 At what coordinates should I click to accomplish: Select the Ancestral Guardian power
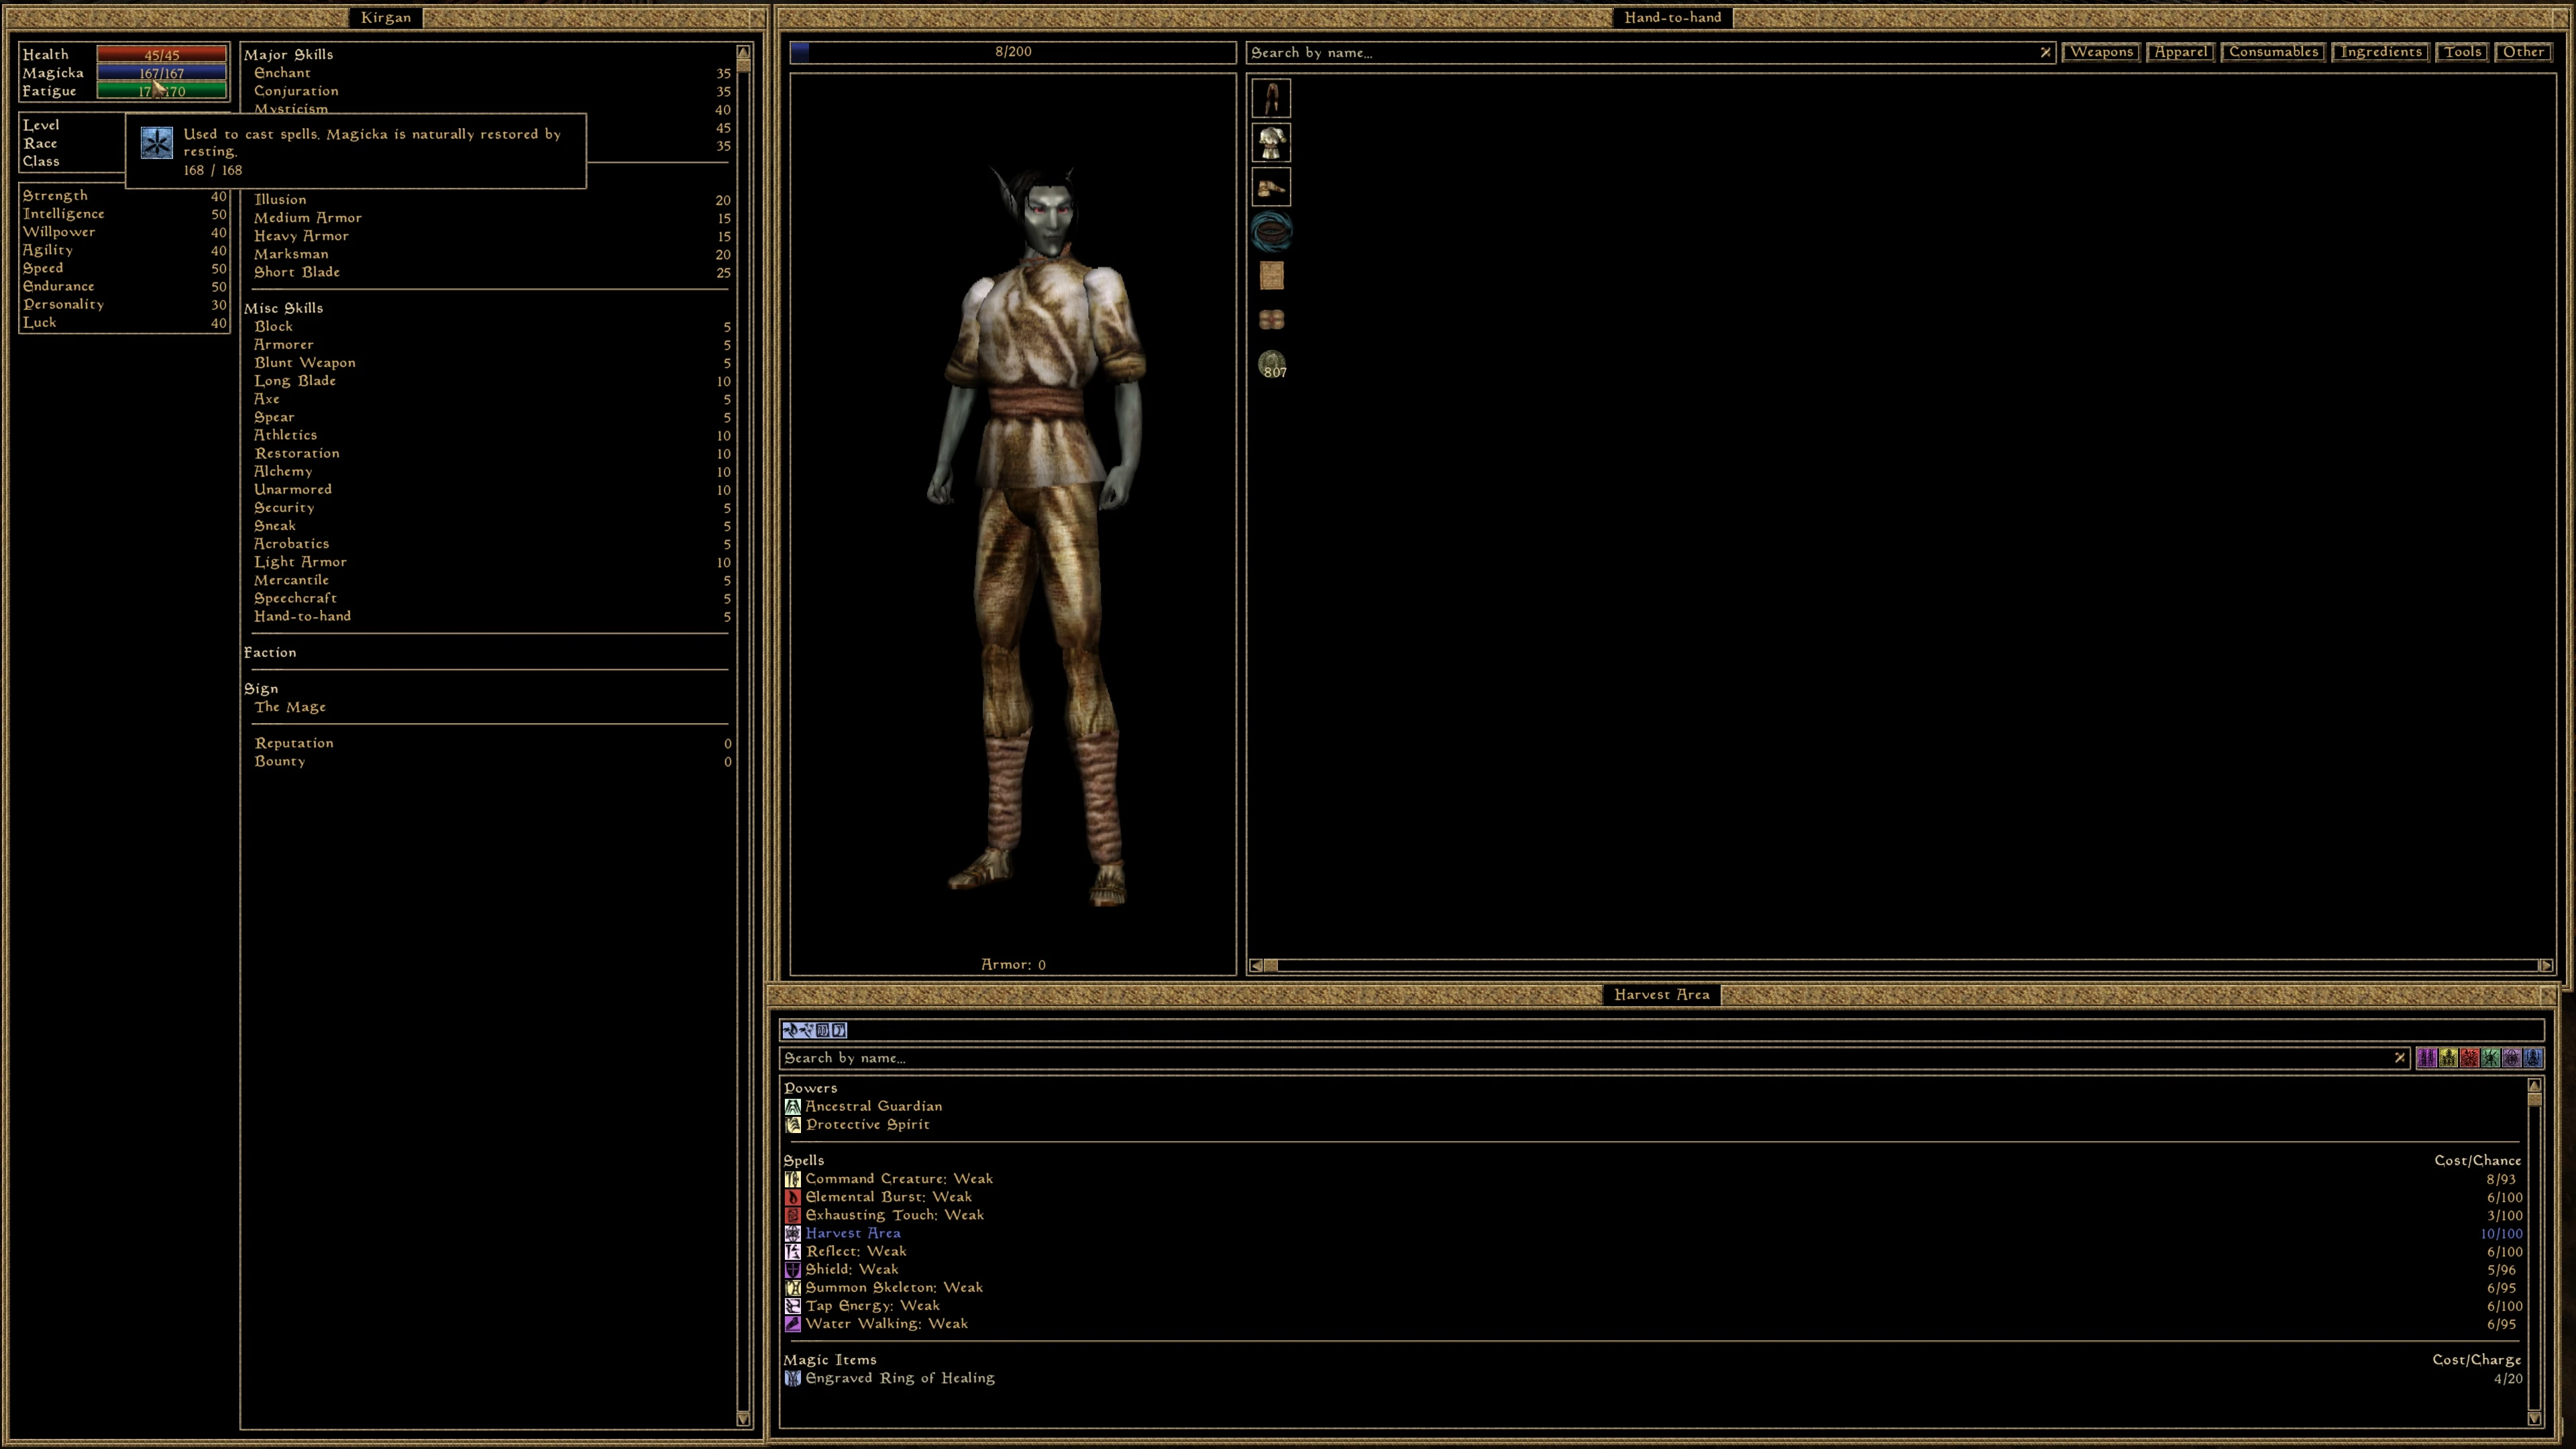tap(874, 1106)
